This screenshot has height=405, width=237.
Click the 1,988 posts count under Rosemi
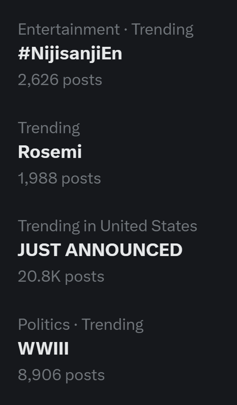[60, 178]
